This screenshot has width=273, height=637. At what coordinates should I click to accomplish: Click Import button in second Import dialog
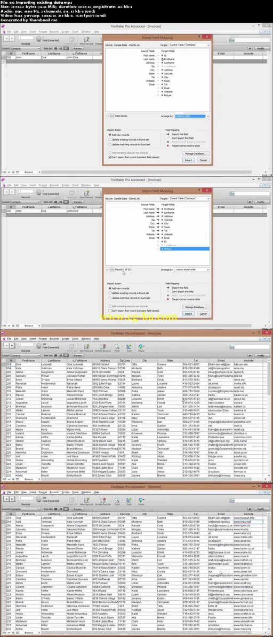[x=188, y=313]
